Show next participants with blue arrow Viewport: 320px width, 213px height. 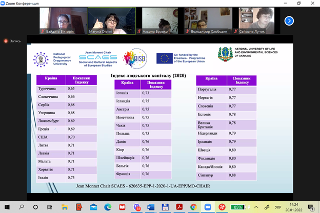pyautogui.click(x=289, y=21)
